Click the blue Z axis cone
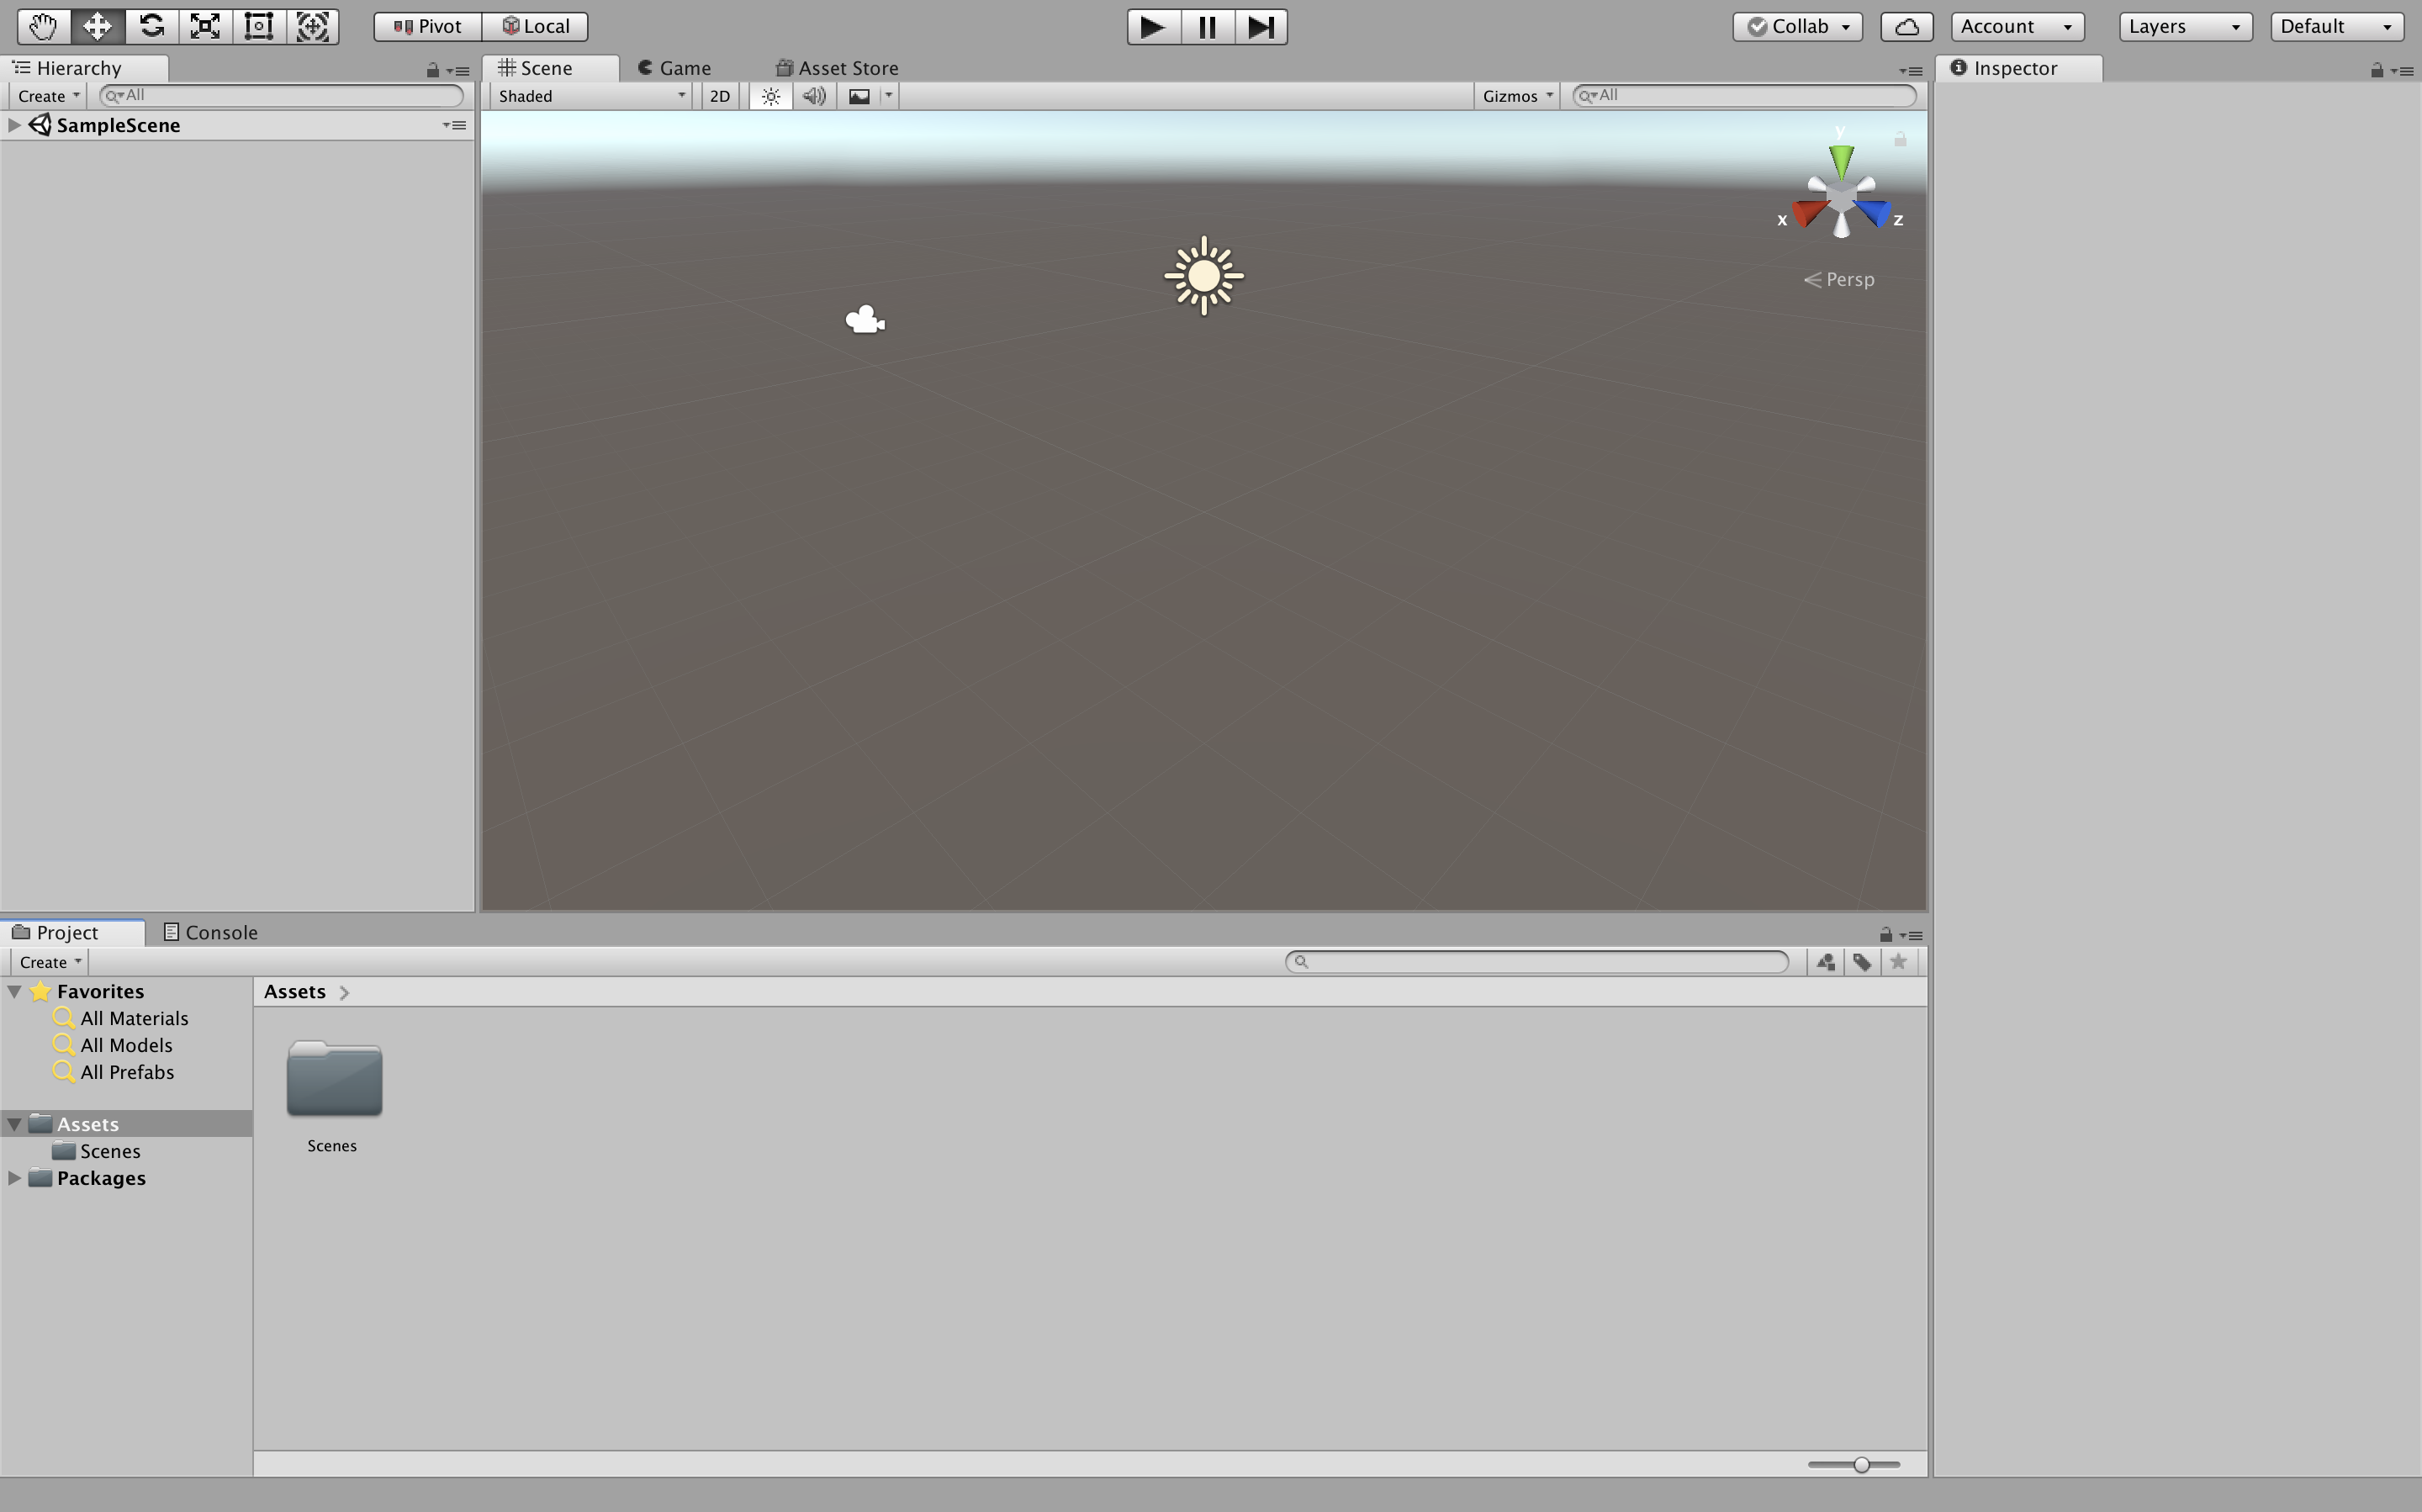This screenshot has height=1512, width=2422. [x=1872, y=212]
